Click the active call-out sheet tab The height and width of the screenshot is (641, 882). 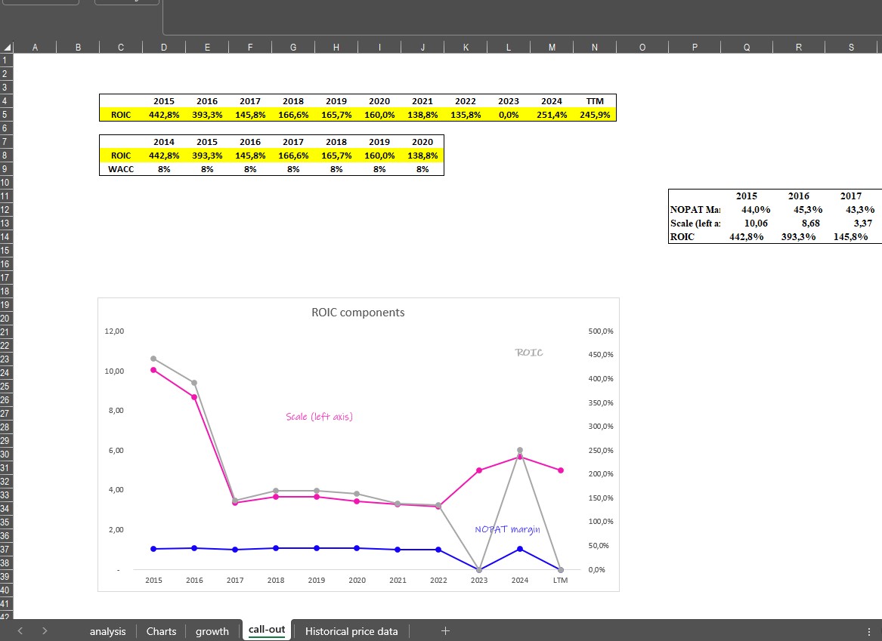click(267, 630)
